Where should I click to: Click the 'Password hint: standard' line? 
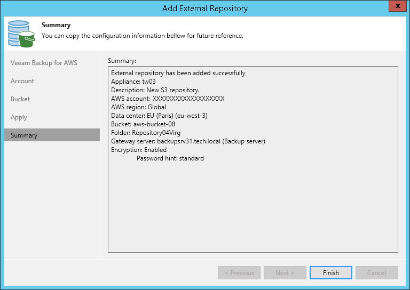170,158
